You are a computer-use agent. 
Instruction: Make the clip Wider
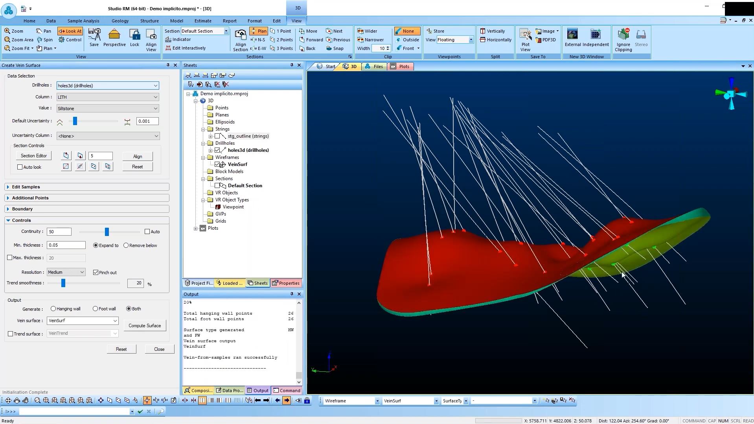pyautogui.click(x=367, y=31)
